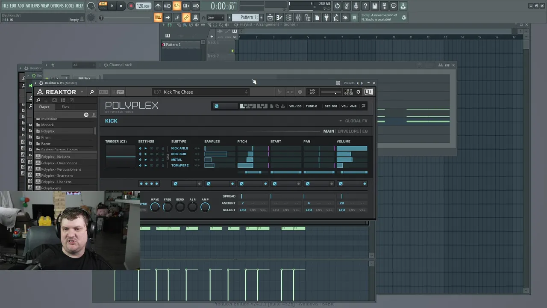Toggle SONG mode
The width and height of the screenshot is (547, 308).
coord(103,8)
